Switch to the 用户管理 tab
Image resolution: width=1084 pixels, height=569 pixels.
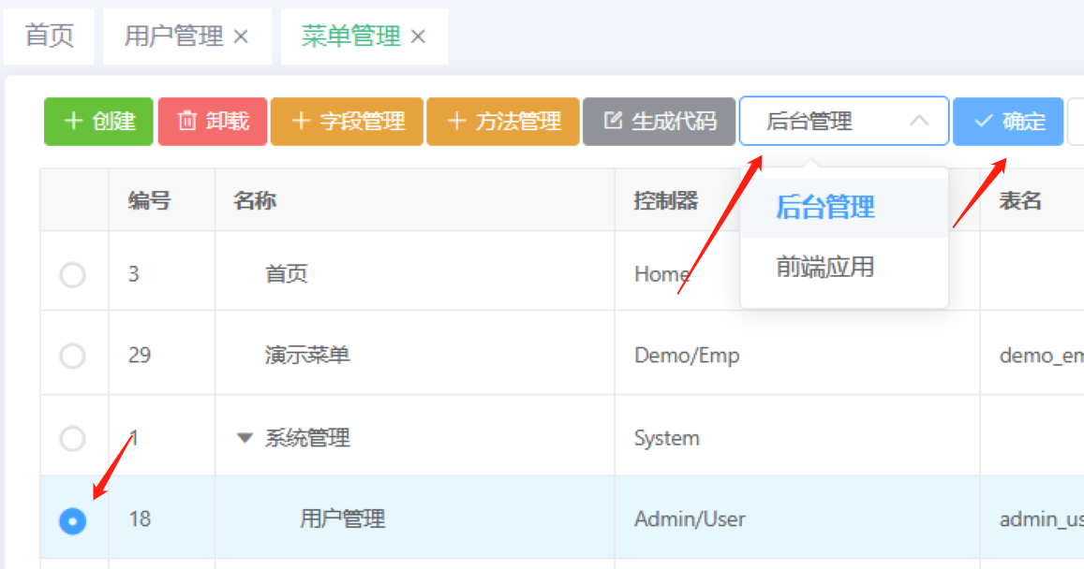pos(173,36)
